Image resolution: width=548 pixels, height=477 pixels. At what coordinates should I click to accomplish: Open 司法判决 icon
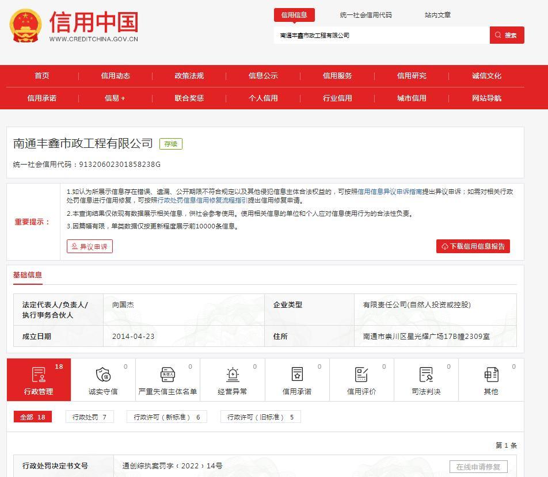click(426, 375)
